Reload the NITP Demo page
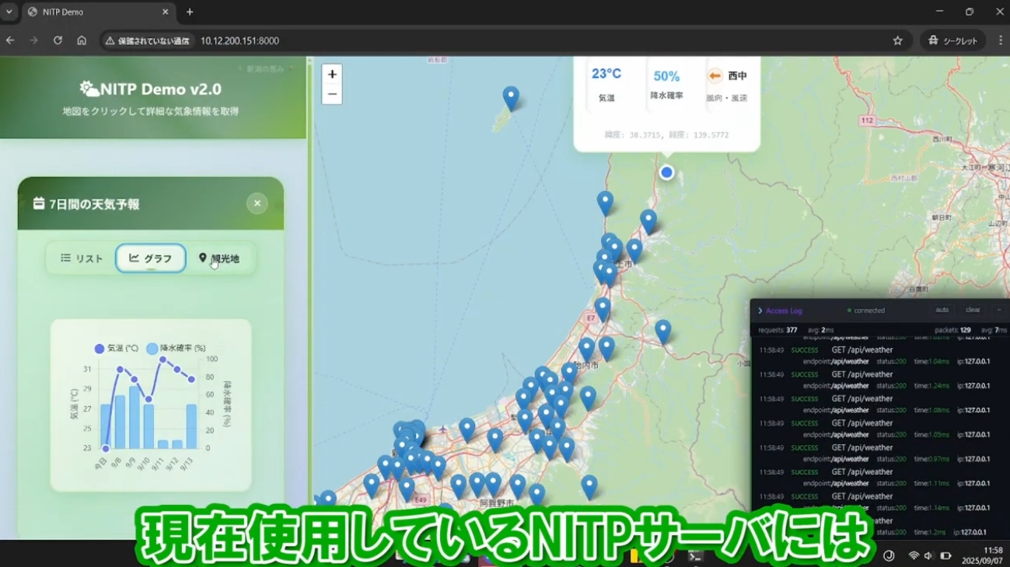Image resolution: width=1010 pixels, height=567 pixels. click(x=58, y=40)
